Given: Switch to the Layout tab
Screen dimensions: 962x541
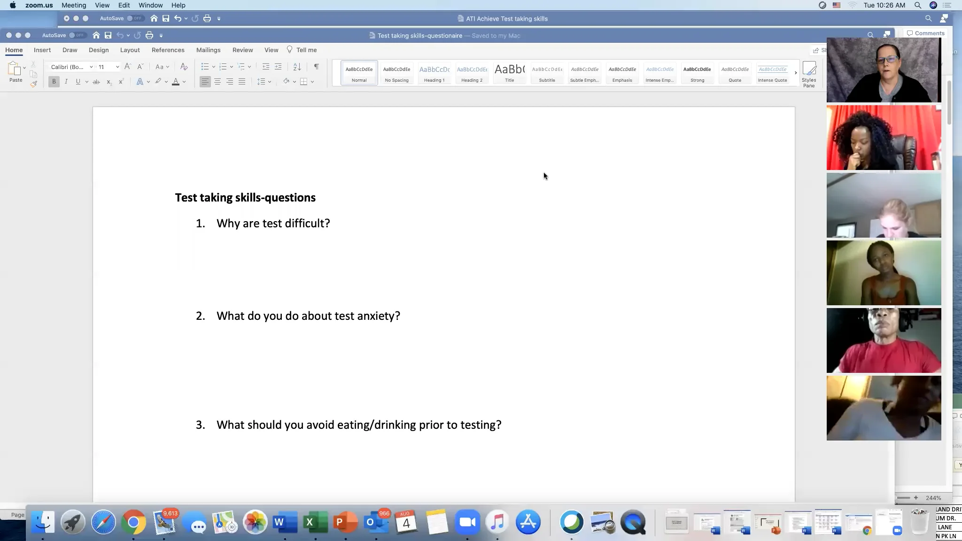Looking at the screenshot, I should 130,50.
